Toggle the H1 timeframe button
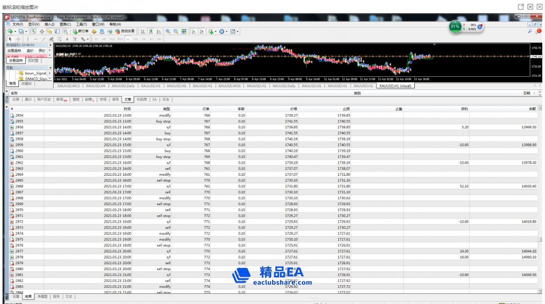This screenshot has width=545, height=304. click(x=128, y=39)
